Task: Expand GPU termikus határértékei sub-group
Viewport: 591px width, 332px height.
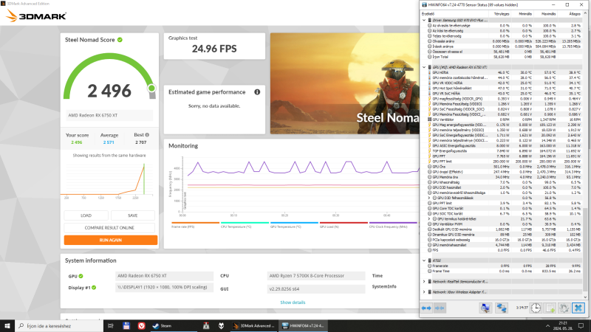Action: [x=429, y=218]
